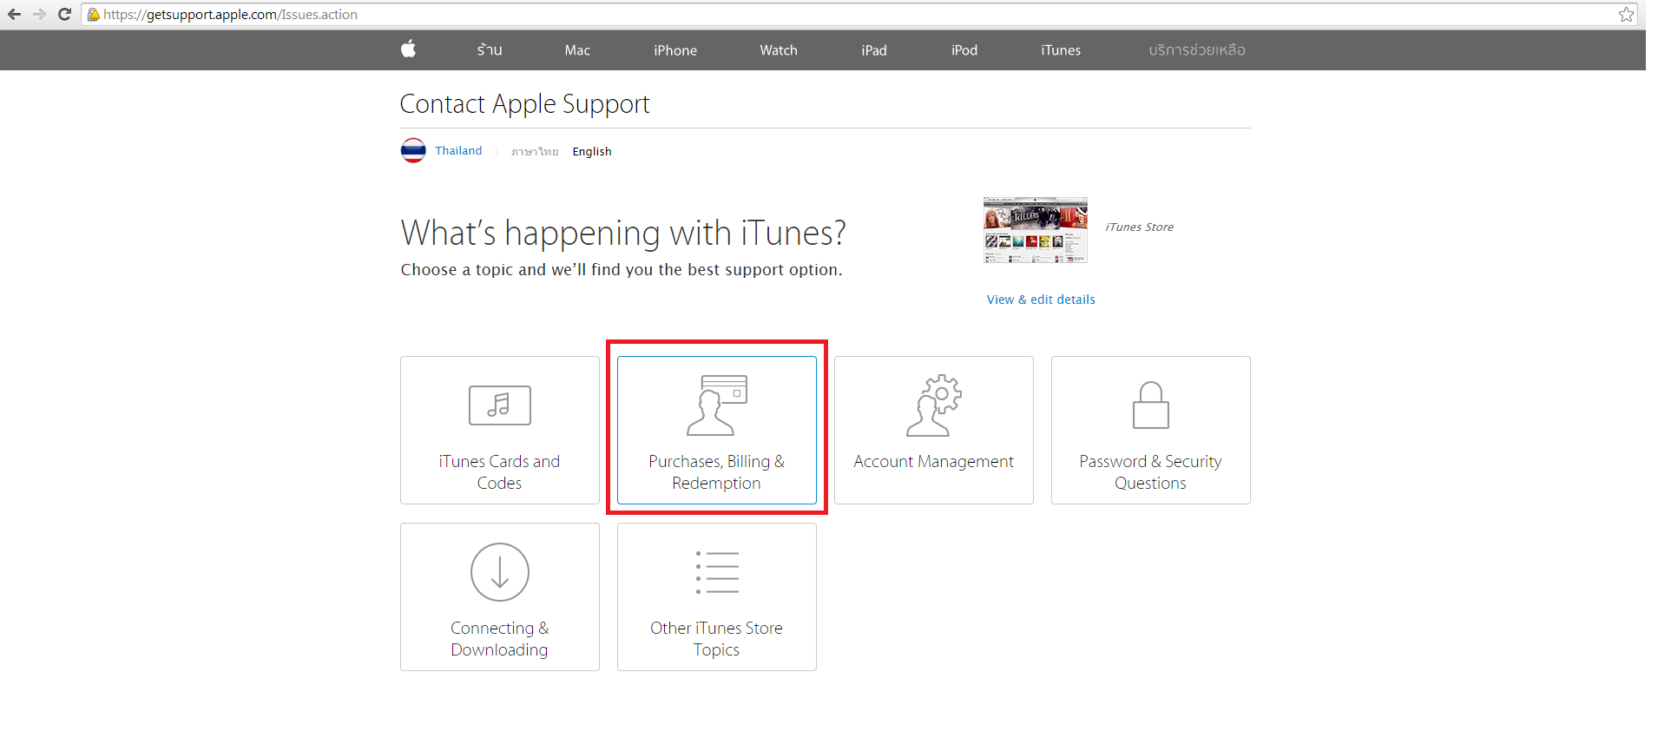The image size is (1658, 738).
Task: Open the iPod menu item
Action: (x=964, y=50)
